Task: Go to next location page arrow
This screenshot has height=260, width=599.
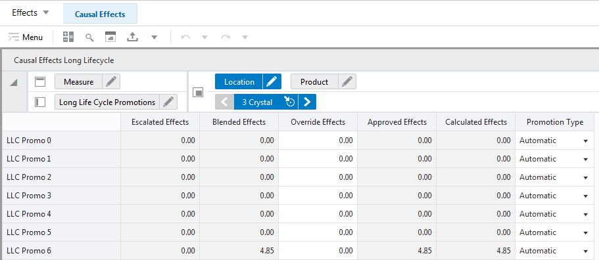Action: (307, 102)
